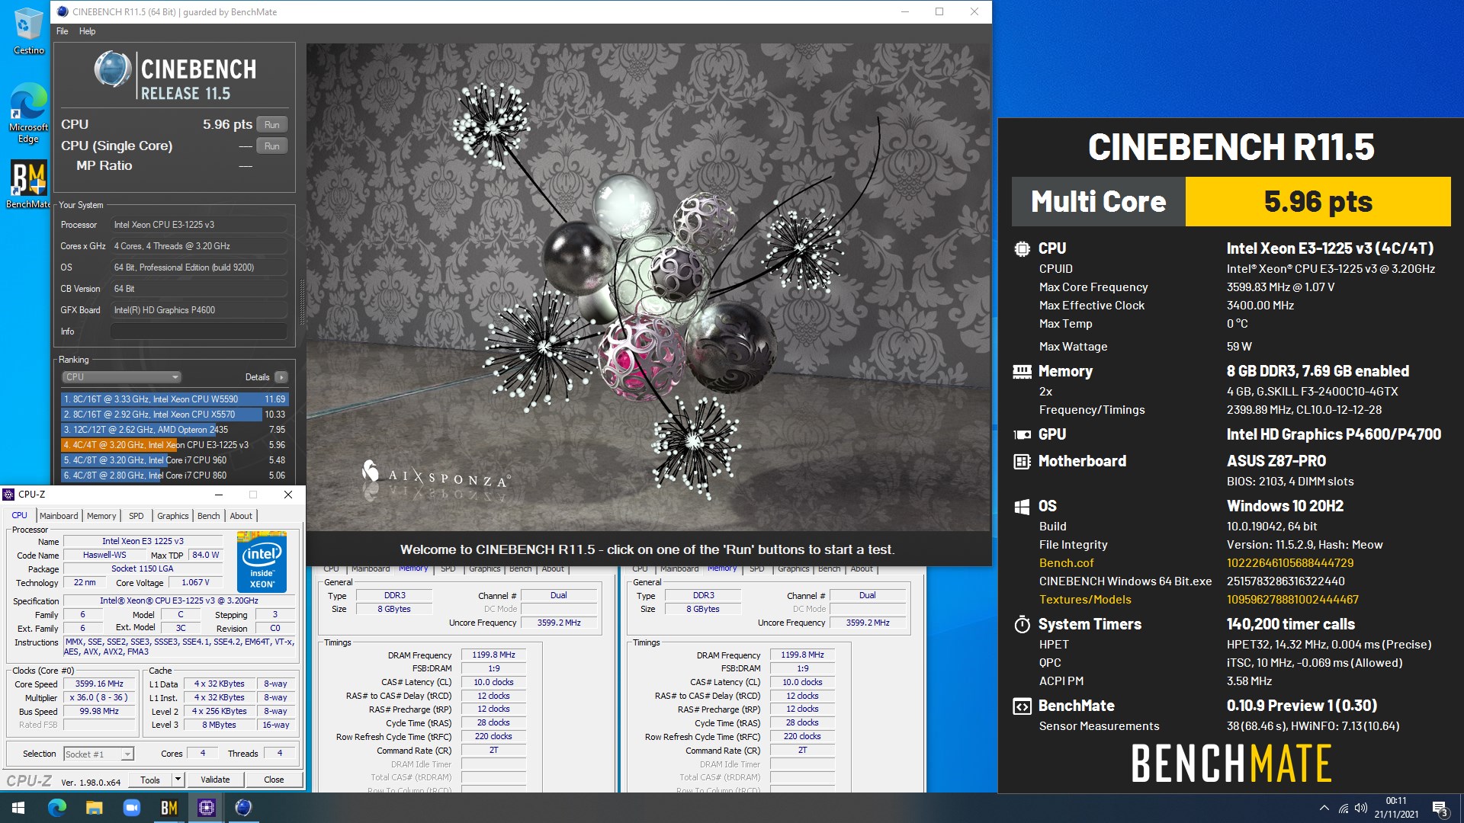Open Microsoft Edge from the taskbar
Viewport: 1464px width, 823px height.
point(57,808)
